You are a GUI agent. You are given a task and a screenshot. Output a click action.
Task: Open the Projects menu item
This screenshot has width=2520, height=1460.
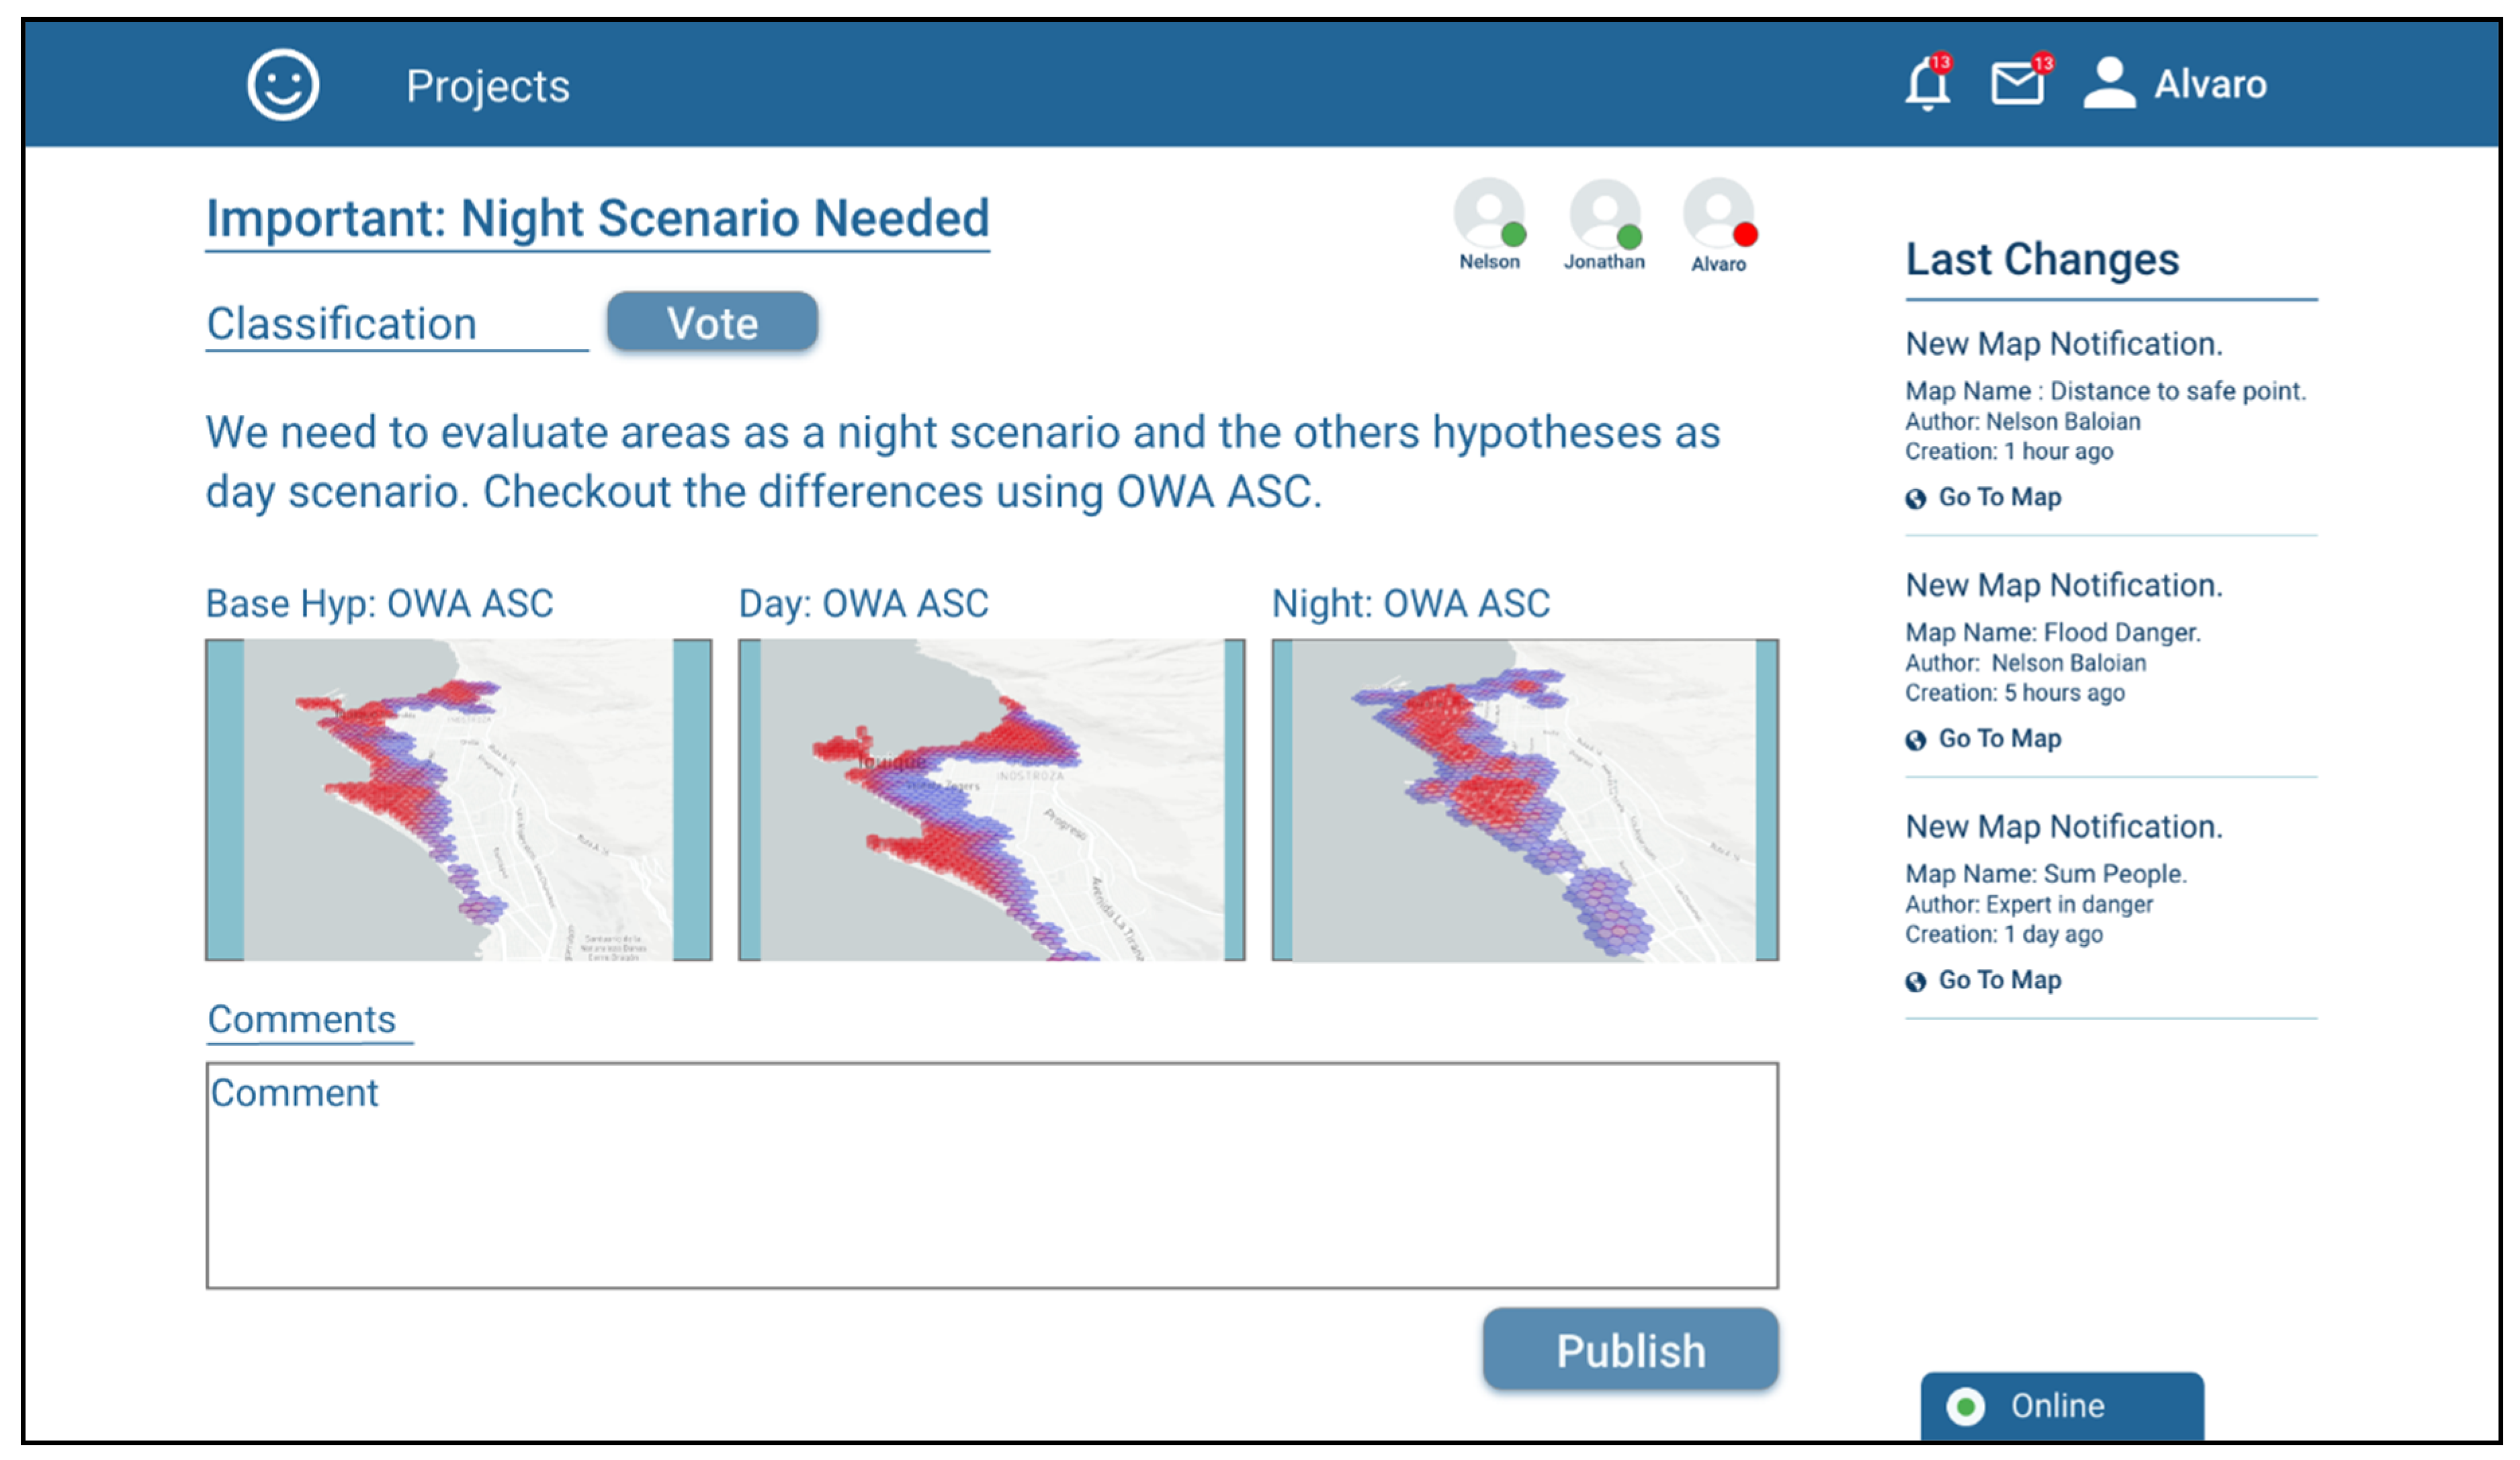[488, 86]
